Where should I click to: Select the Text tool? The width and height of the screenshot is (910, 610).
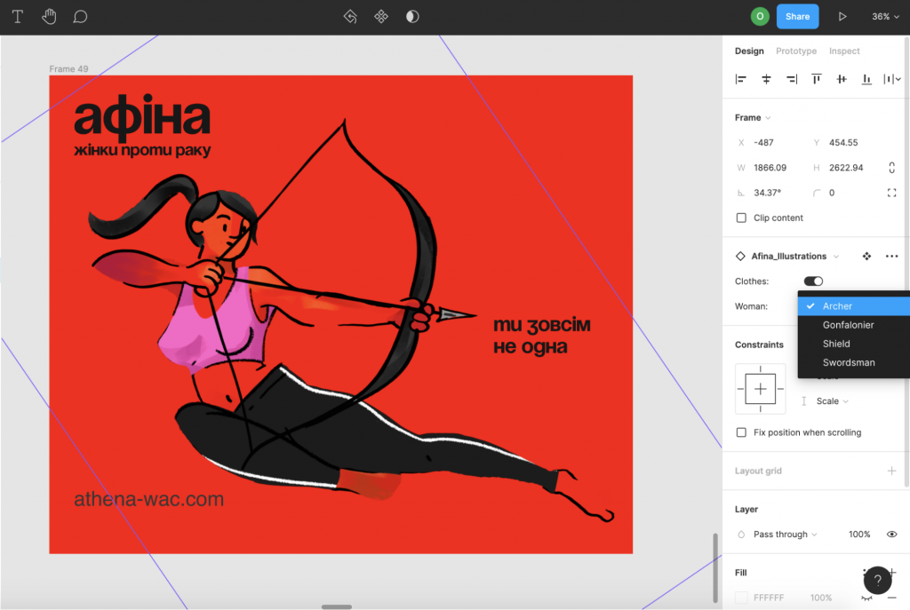pos(17,17)
